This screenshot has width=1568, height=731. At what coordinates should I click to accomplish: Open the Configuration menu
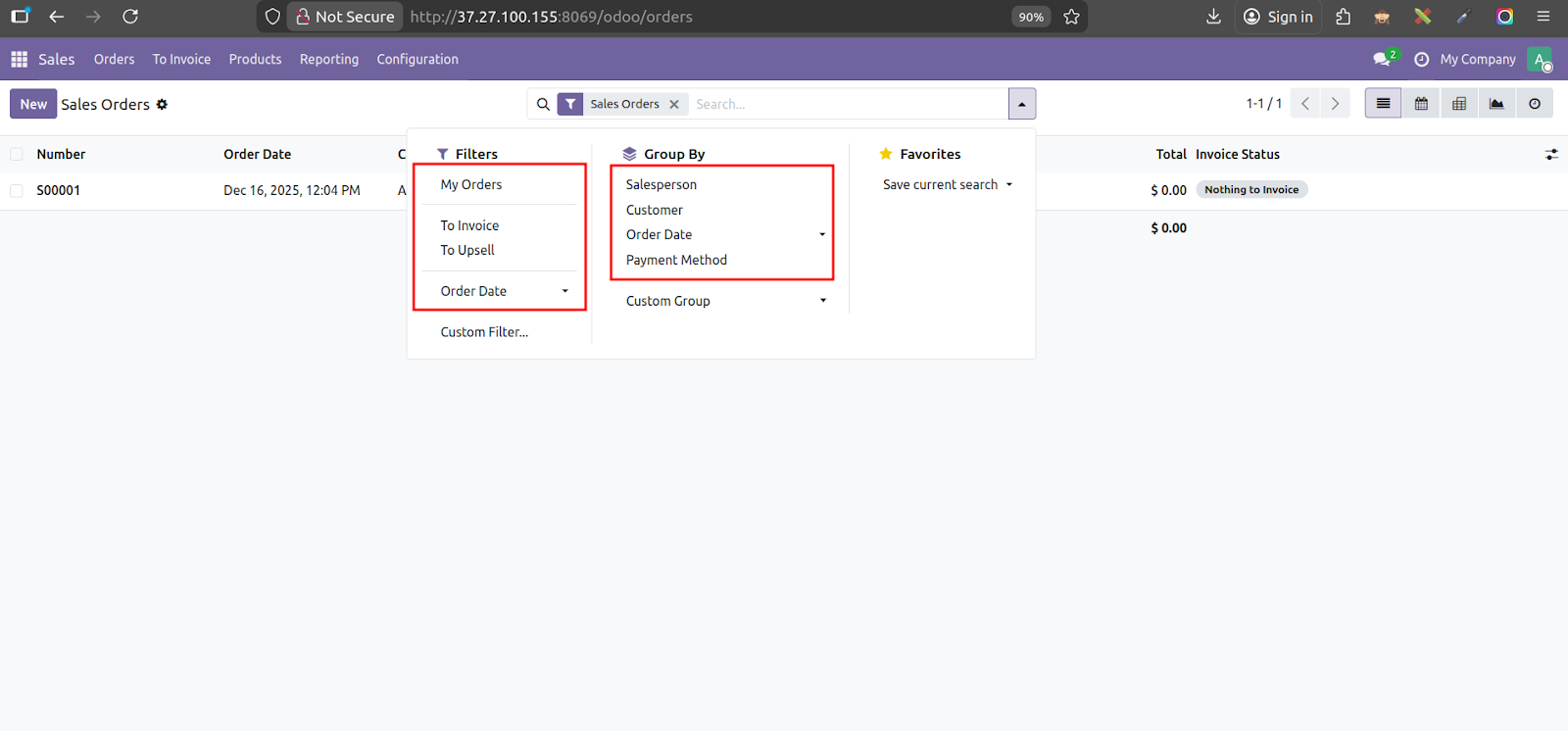[x=417, y=60]
